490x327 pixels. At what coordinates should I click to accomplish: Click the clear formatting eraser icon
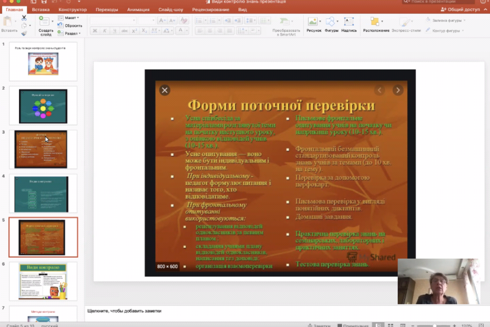[184, 21]
